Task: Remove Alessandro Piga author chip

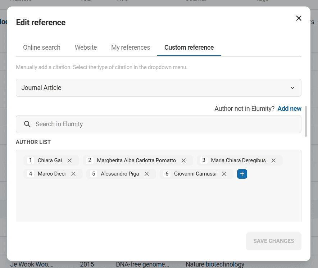Action: point(147,174)
